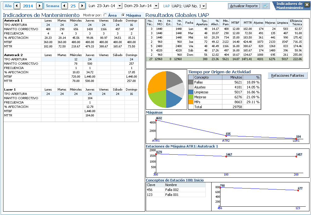Click the Refacciones Faltantes button

[288, 75]
